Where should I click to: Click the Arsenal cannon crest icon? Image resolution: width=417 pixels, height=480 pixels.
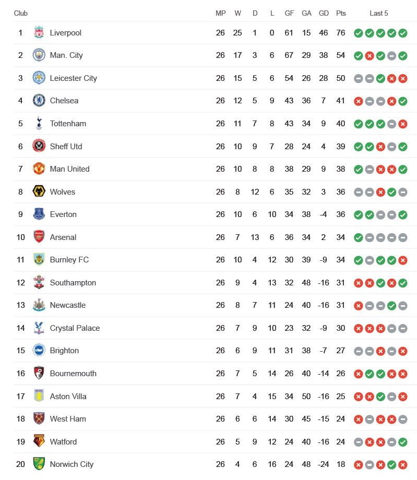[x=39, y=237]
